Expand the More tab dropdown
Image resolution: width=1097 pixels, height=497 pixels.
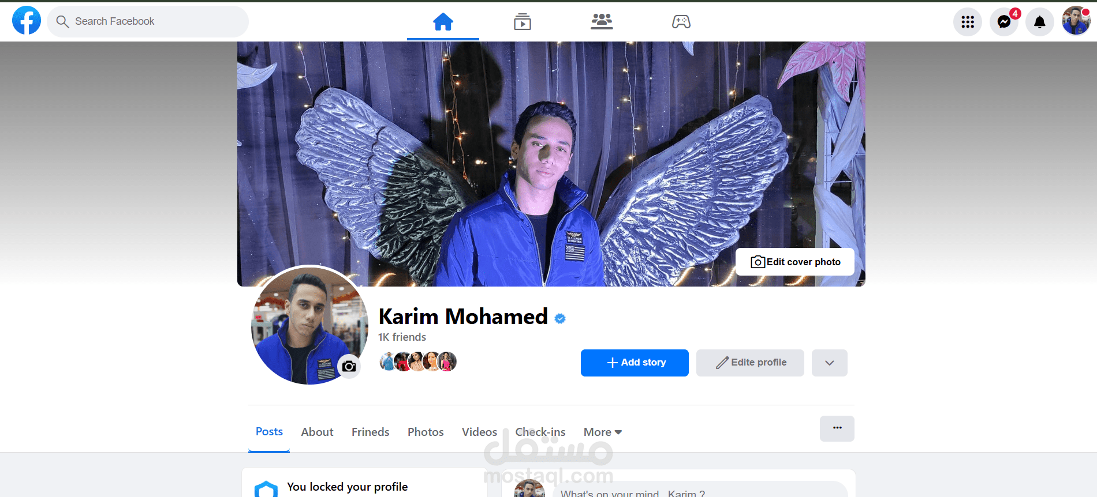pyautogui.click(x=603, y=432)
